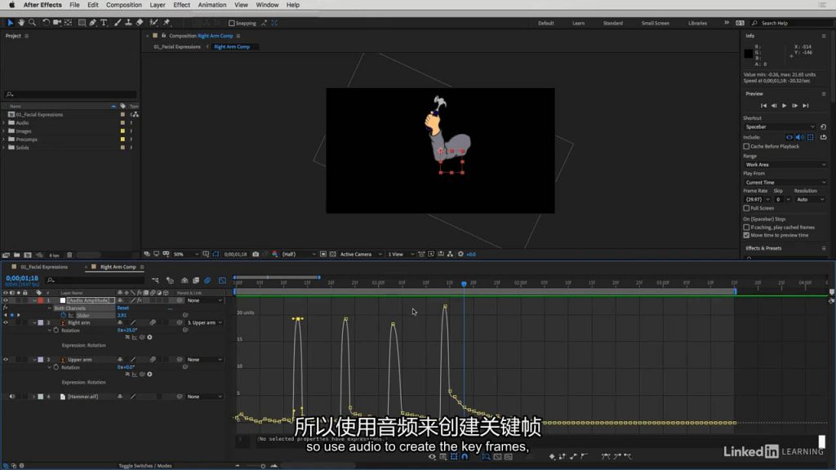Screen dimensions: 836x470
Task: Toggle Motion Blur icon in timeline header
Action: (x=207, y=281)
